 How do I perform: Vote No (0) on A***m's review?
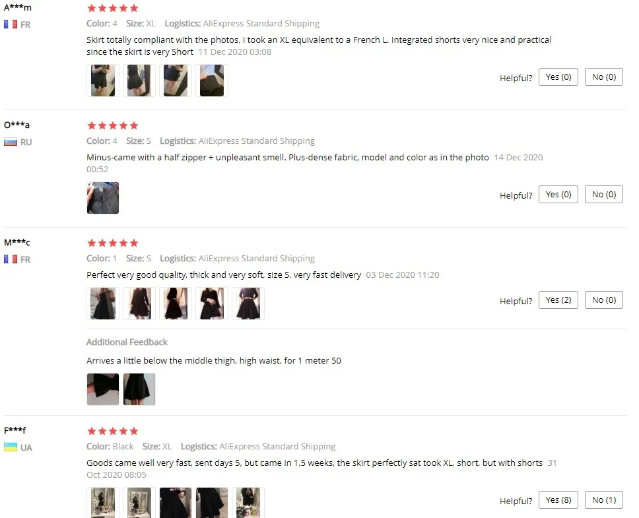[604, 77]
